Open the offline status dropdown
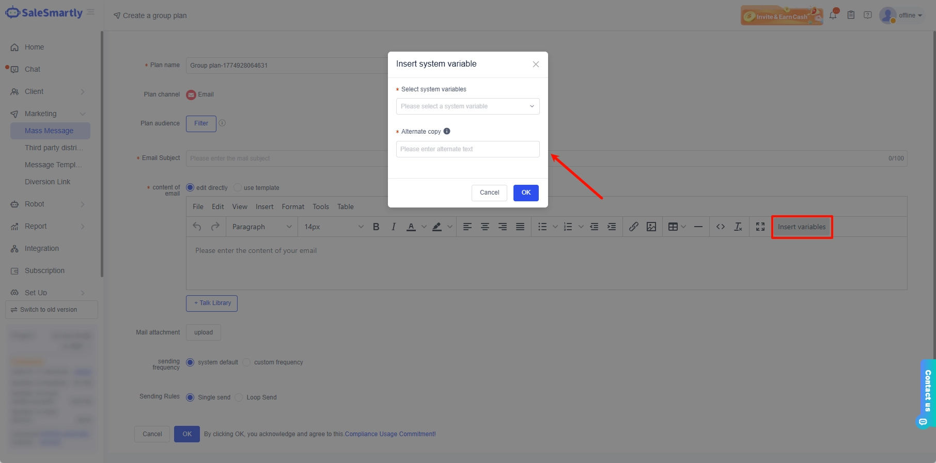 (910, 15)
